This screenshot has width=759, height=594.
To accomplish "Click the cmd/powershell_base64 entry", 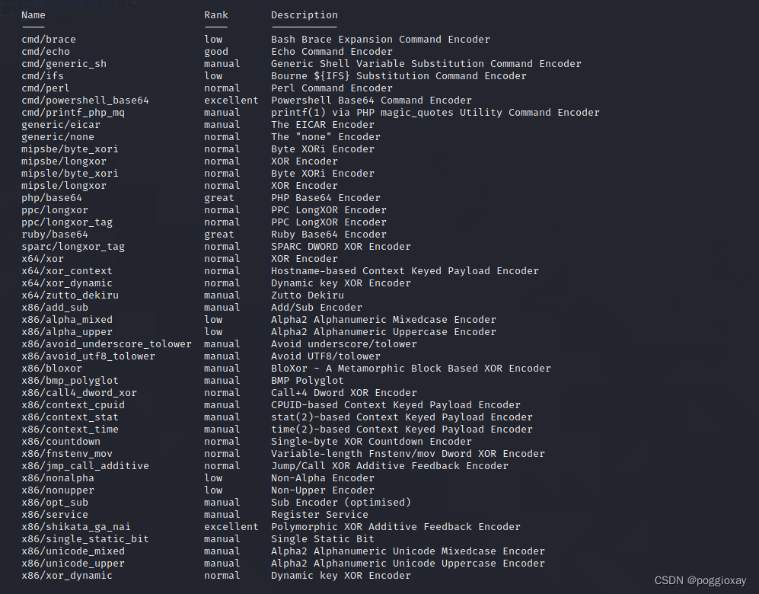I will (85, 101).
